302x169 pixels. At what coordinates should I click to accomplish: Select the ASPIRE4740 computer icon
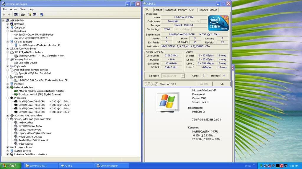click(x=7, y=20)
